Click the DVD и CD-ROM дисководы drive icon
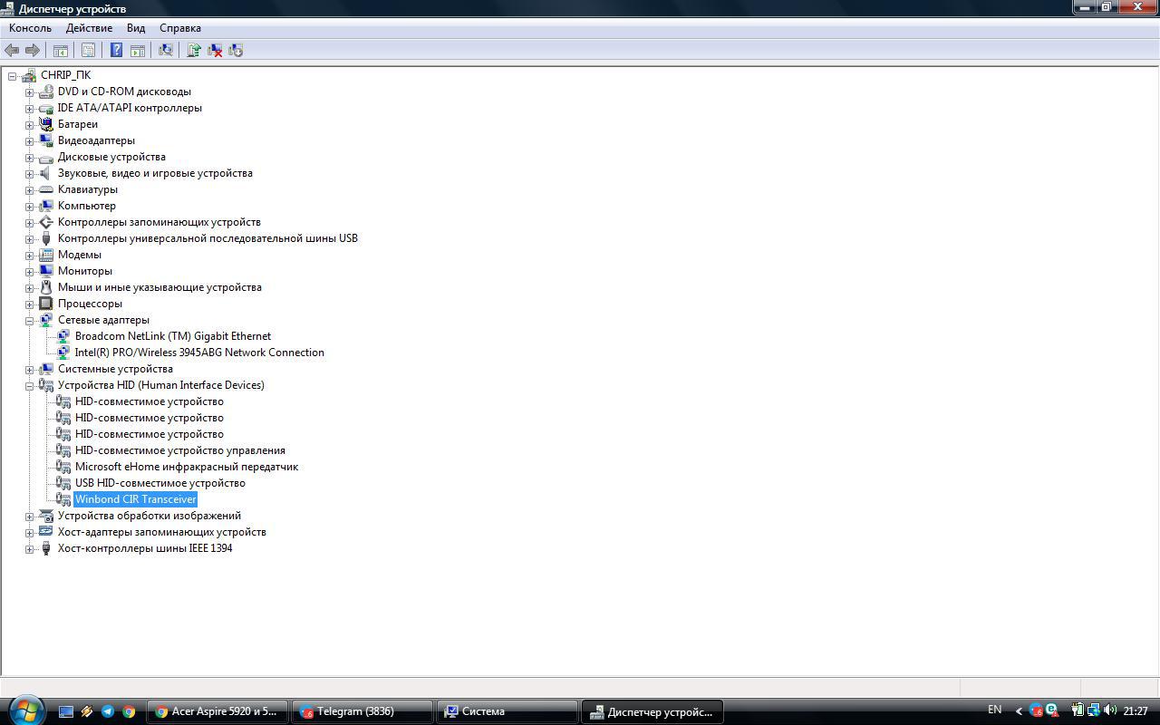Screen dimensions: 1160x725 (46, 92)
